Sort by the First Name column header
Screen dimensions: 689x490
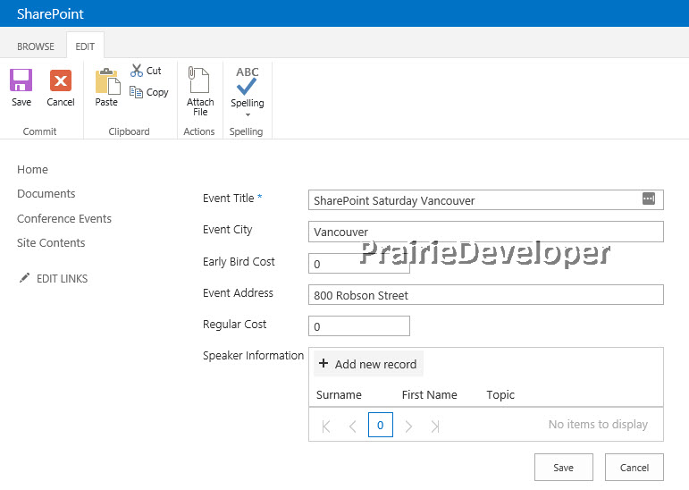click(429, 394)
